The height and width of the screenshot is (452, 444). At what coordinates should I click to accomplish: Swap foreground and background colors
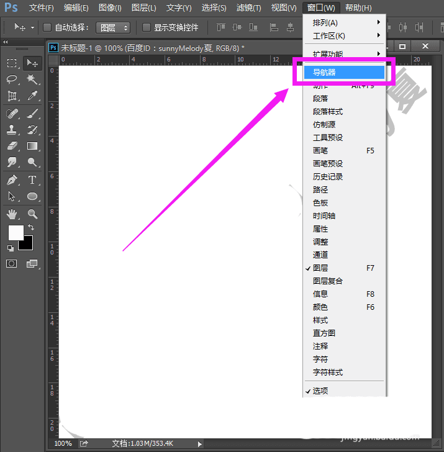pyautogui.click(x=31, y=227)
